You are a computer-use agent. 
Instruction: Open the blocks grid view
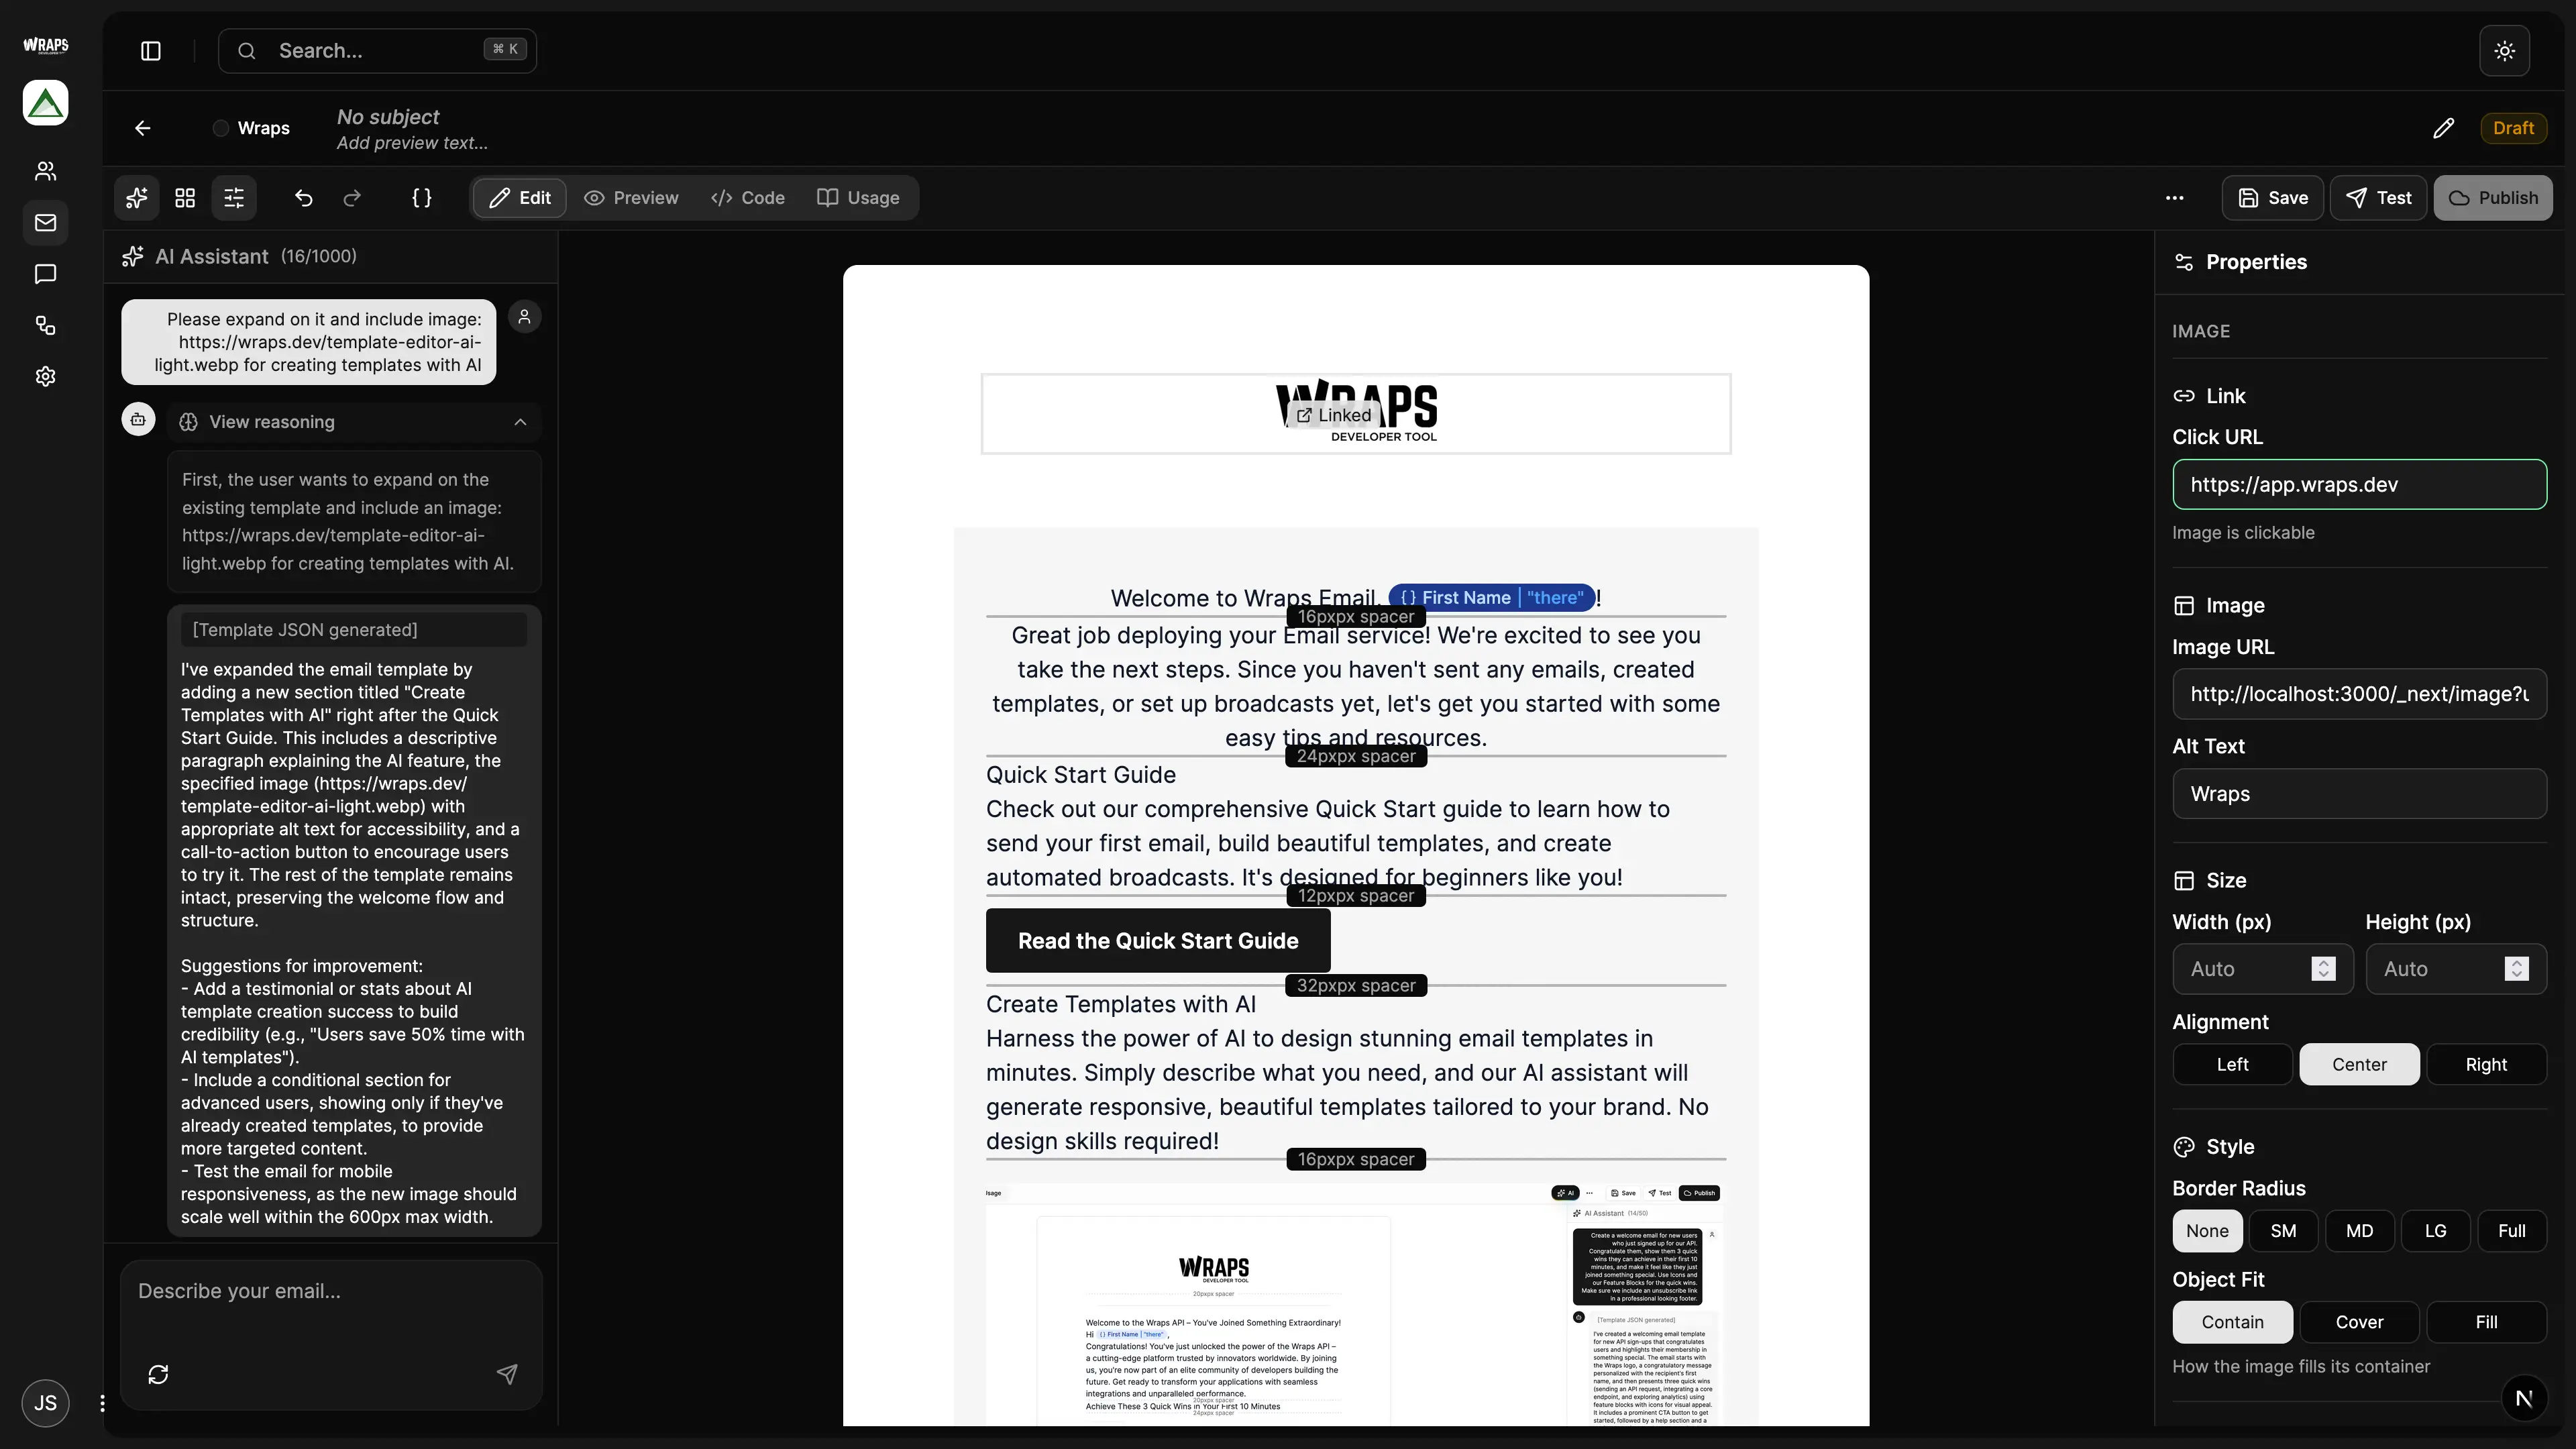[185, 197]
